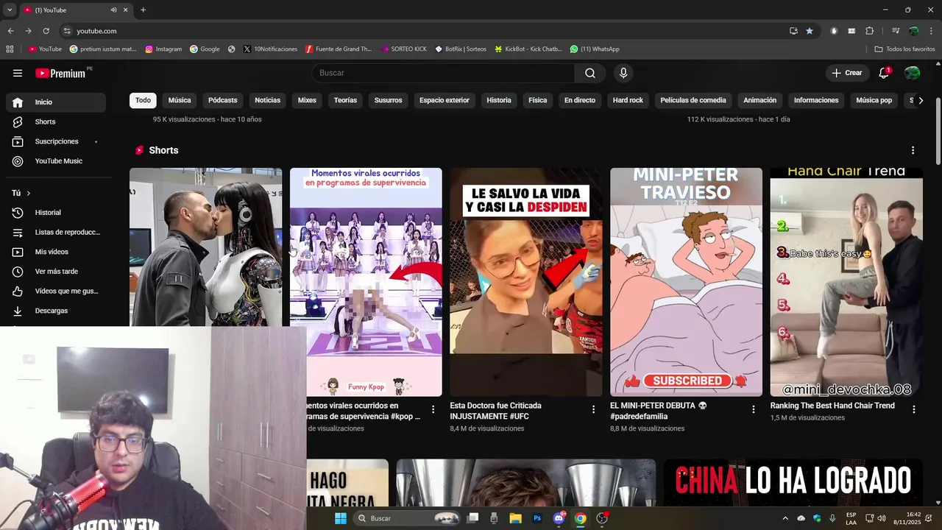The image size is (942, 530).
Task: Open options for Esta Doctora fue Criticada
Action: pyautogui.click(x=593, y=409)
